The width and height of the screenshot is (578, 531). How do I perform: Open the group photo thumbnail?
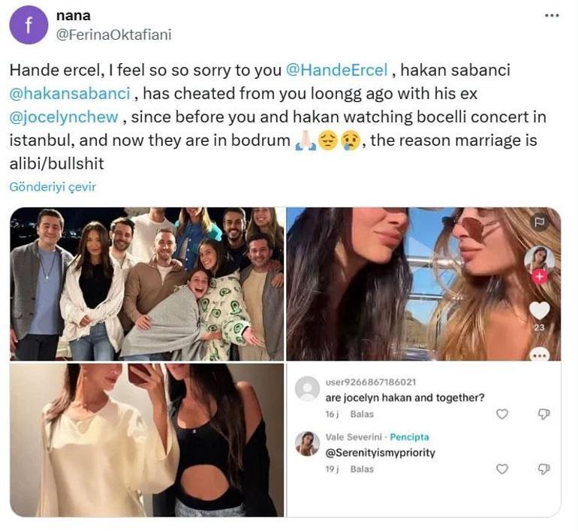(147, 284)
